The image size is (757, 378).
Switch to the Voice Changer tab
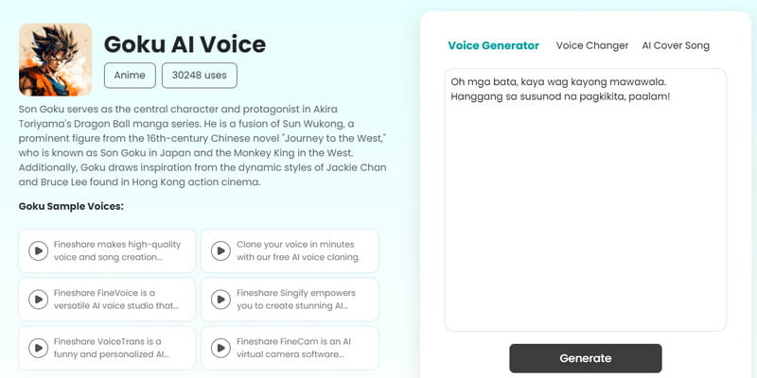pos(591,45)
